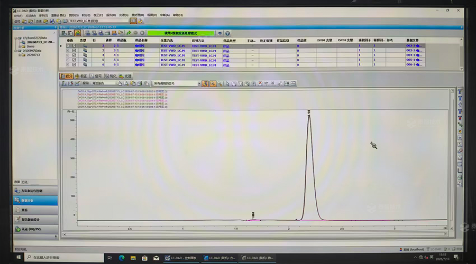Open 方法和运行控制 view in sidebar
Screen dimensions: 476x264
[35, 191]
